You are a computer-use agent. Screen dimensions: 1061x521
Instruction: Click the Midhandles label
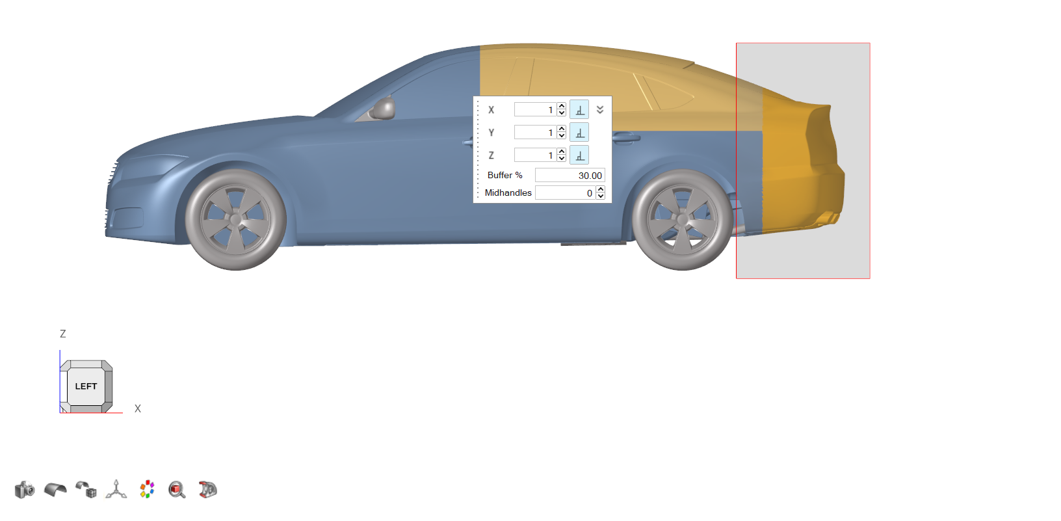click(508, 193)
